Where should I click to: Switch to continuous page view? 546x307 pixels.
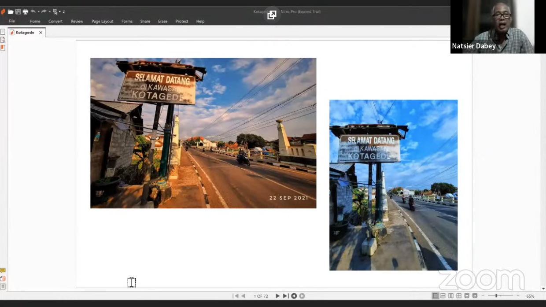pos(443,296)
